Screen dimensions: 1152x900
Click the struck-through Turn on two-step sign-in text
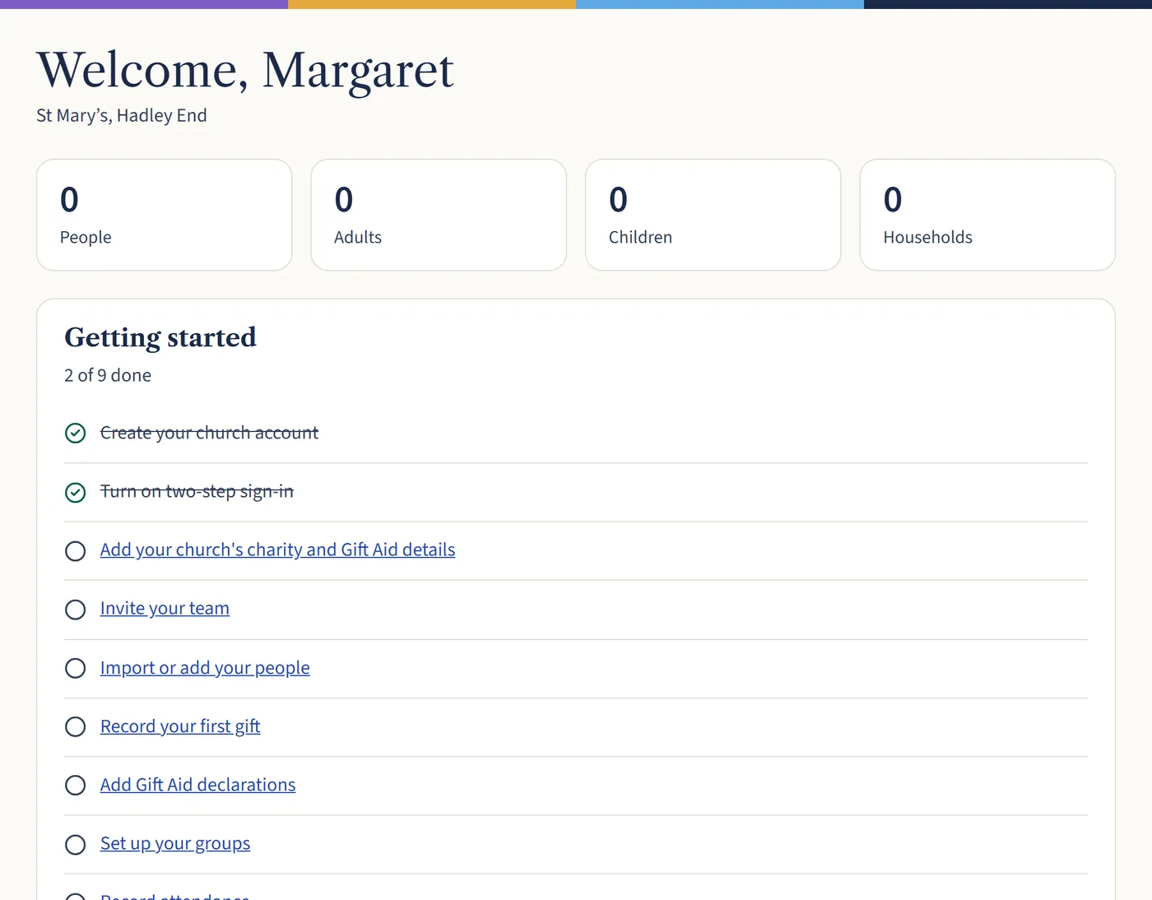197,491
